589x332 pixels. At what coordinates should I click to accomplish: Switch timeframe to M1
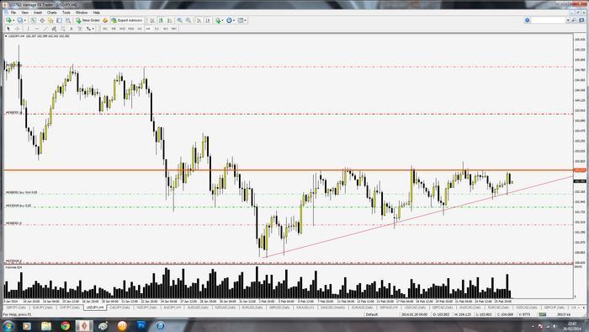tap(105, 29)
